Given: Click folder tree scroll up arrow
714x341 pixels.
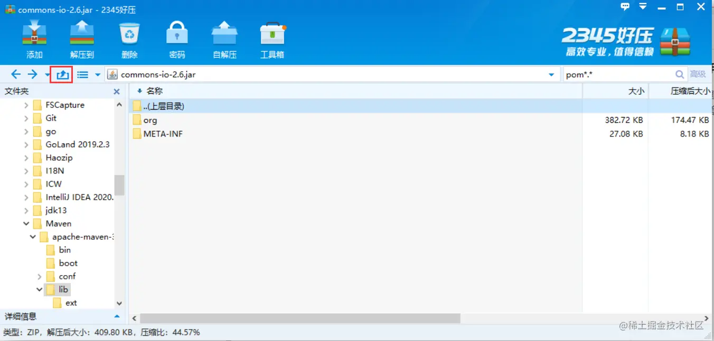Looking at the screenshot, I should (x=119, y=104).
